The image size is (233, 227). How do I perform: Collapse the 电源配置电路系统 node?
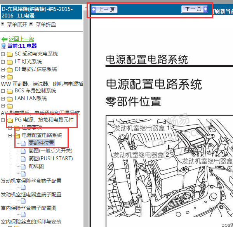(x=10, y=135)
